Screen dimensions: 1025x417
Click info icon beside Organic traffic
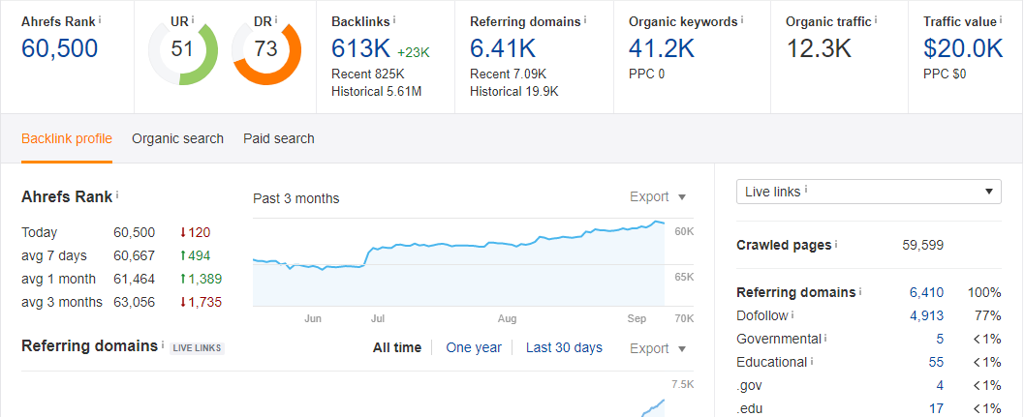coord(877,19)
